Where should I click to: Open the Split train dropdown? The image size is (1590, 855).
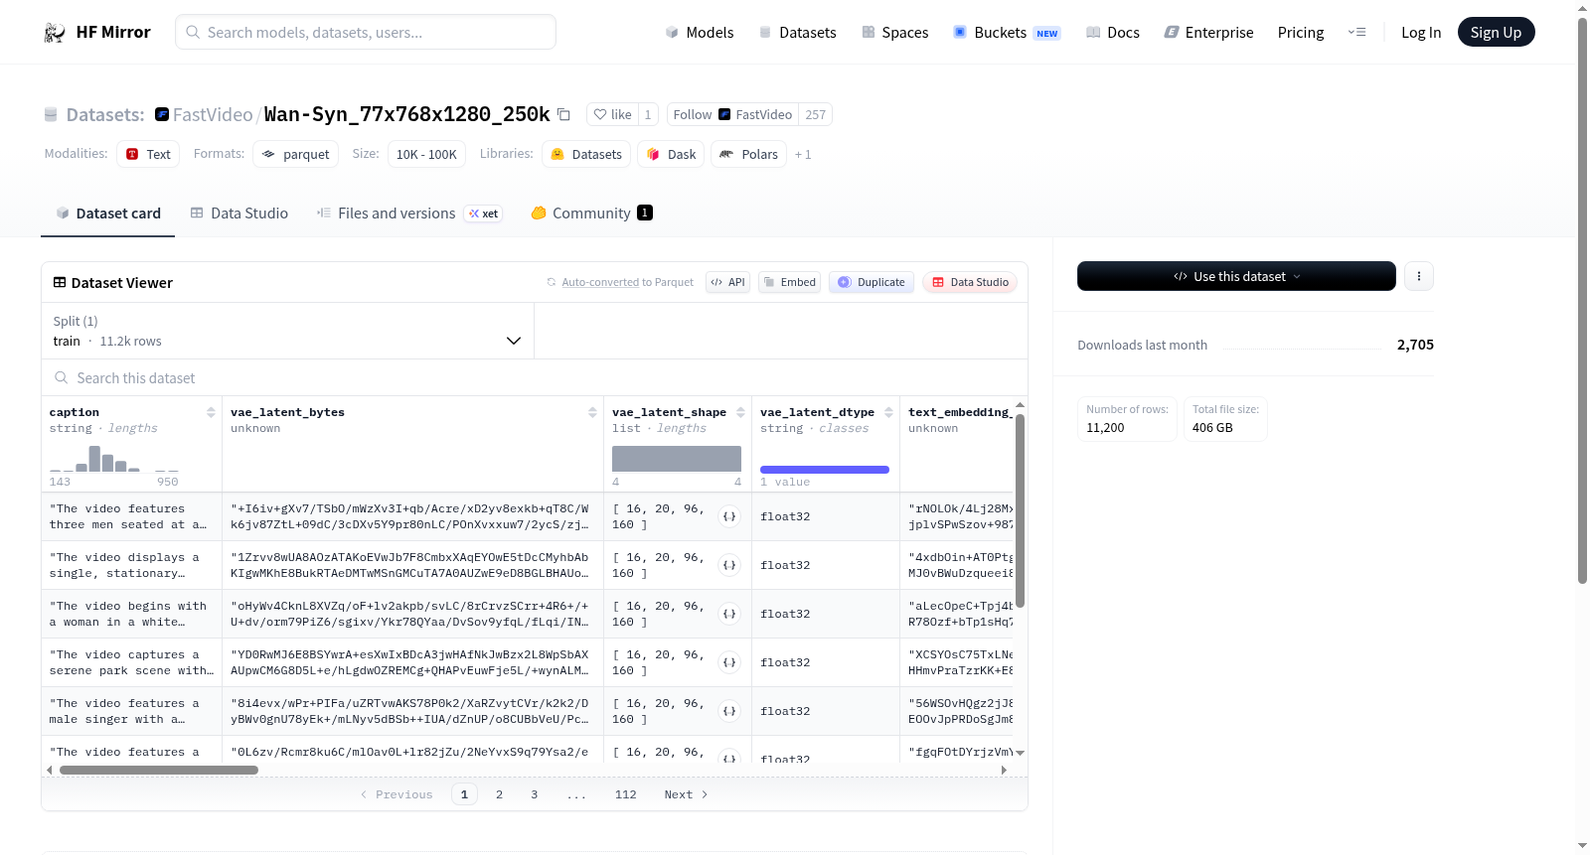click(287, 331)
